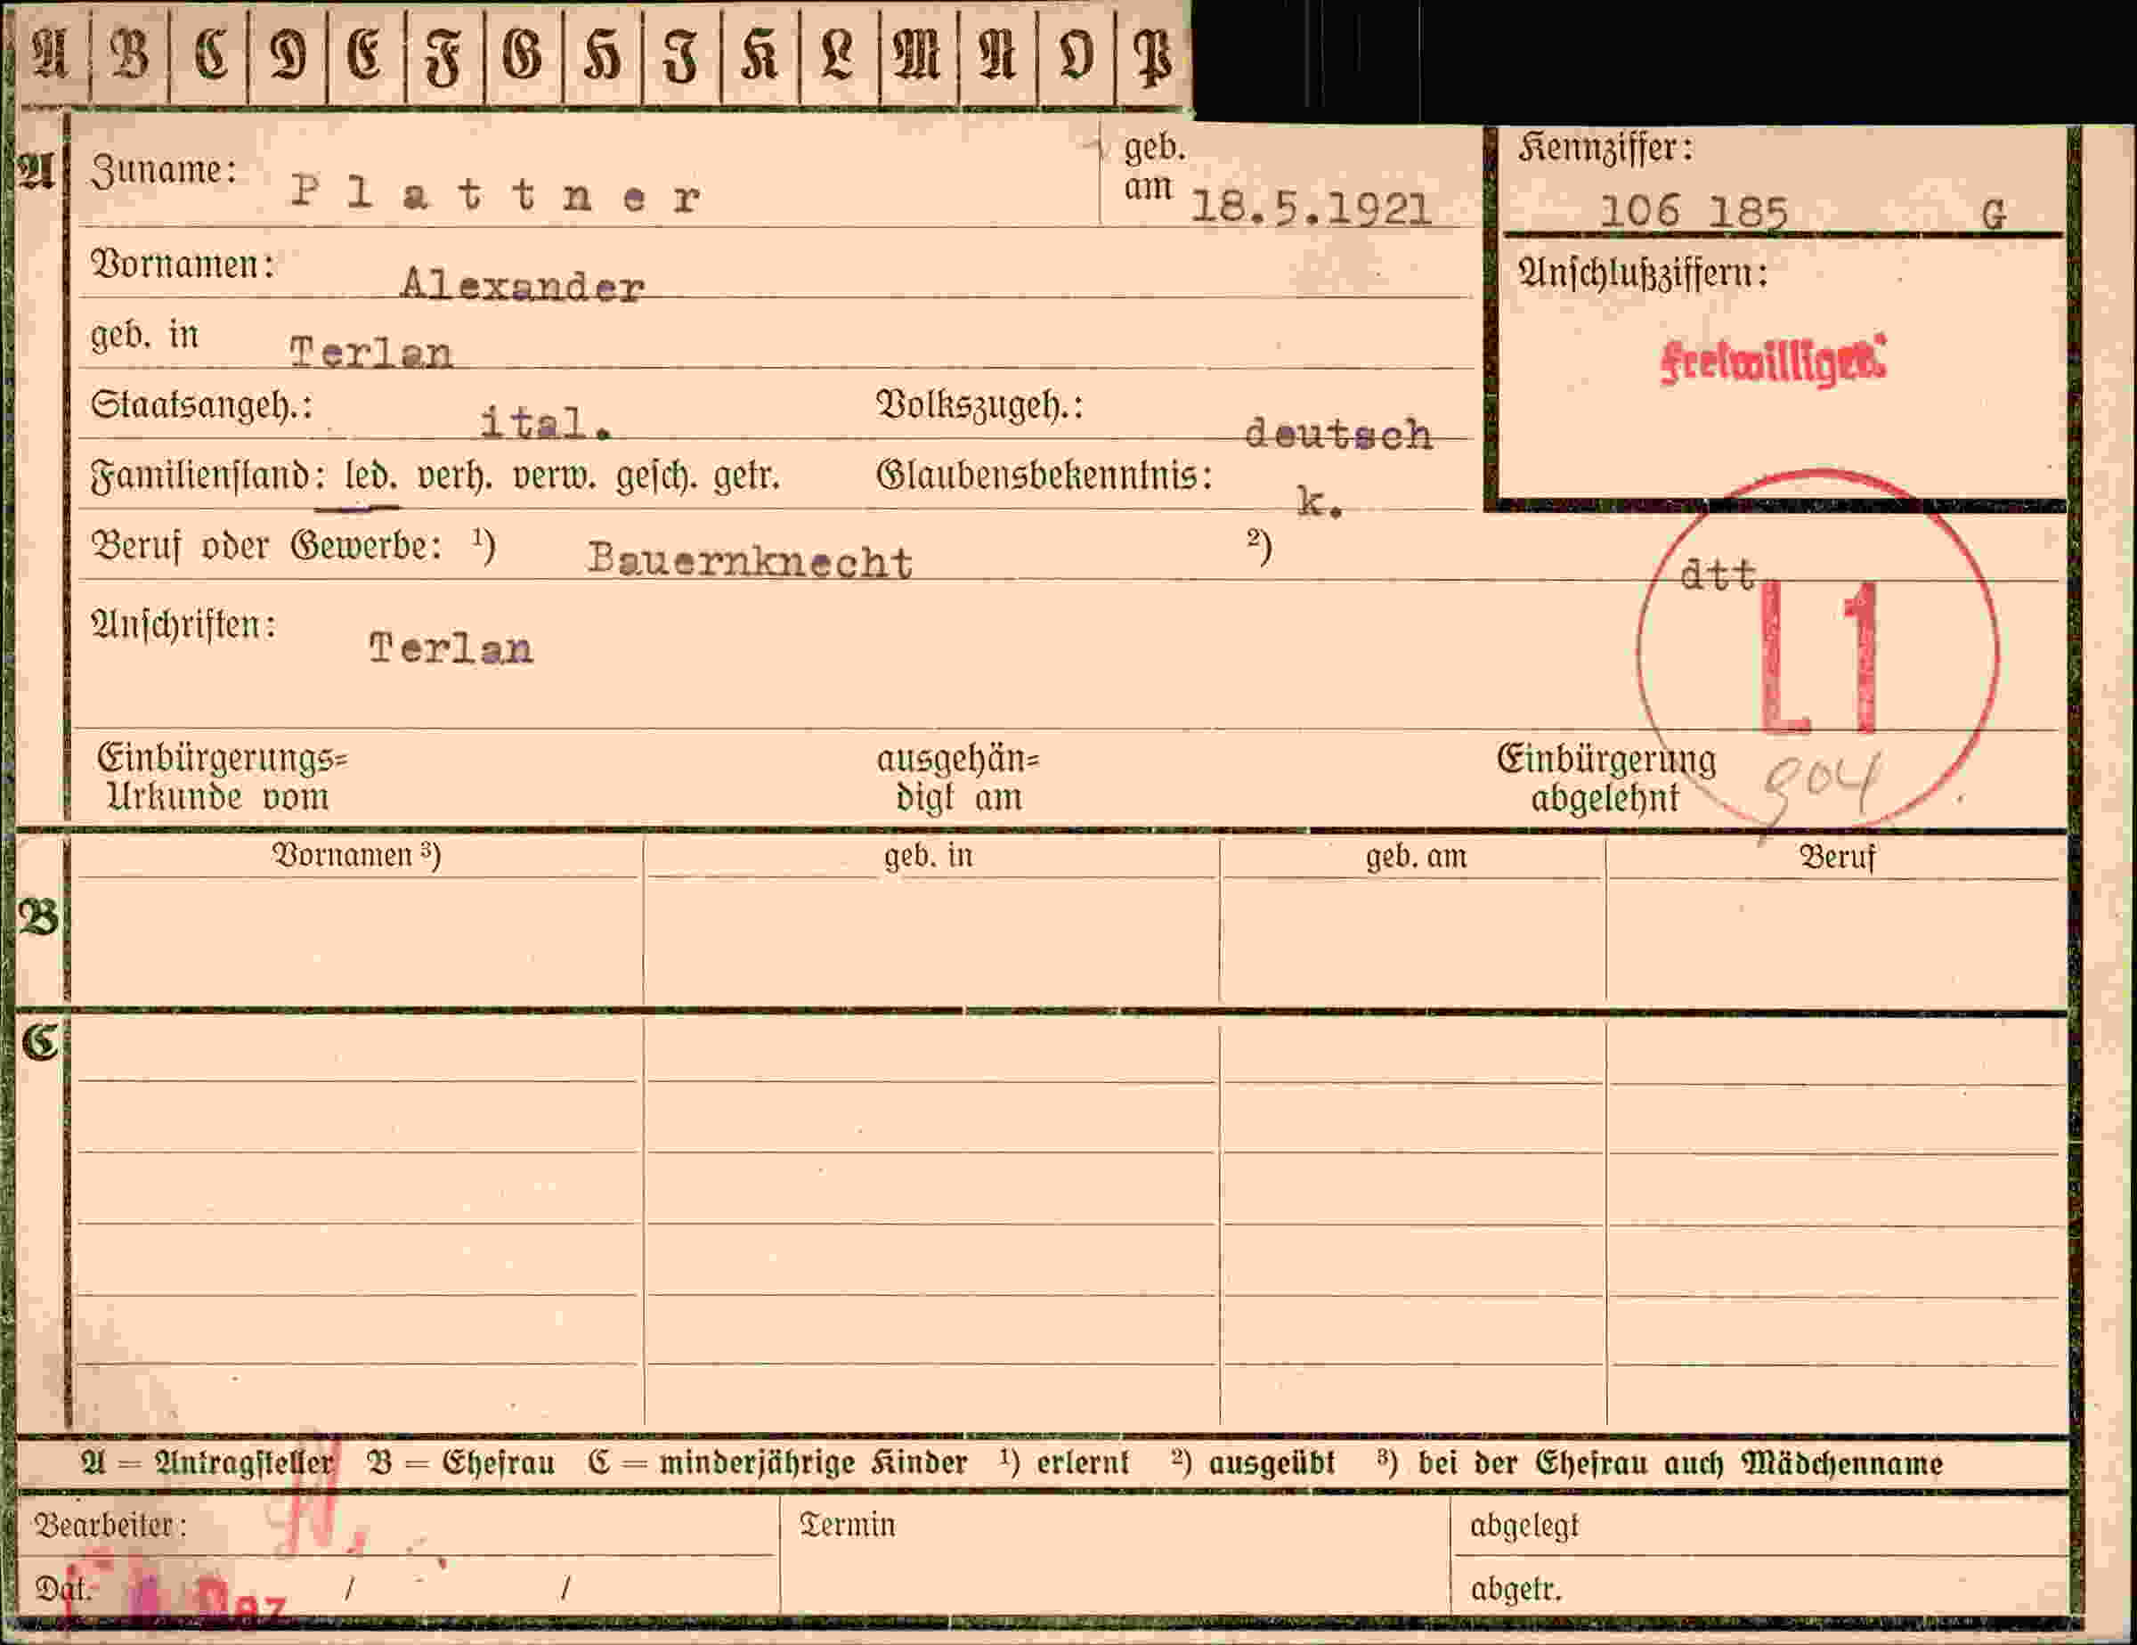Select the "getr." marital status option

[745, 476]
